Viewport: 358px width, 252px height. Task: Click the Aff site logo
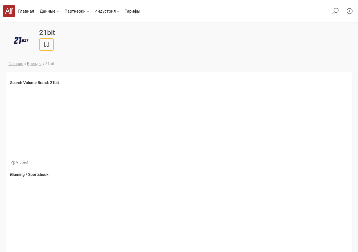(9, 11)
